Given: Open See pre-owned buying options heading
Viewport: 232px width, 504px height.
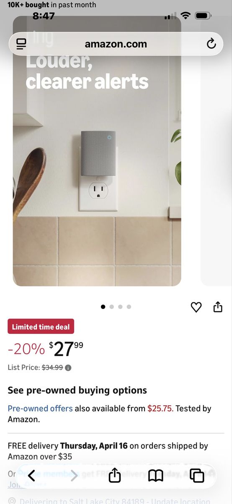Looking at the screenshot, I should 77,390.
